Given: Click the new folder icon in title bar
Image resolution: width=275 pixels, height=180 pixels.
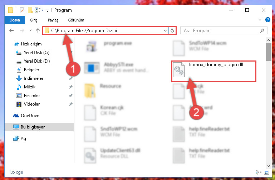Looking at the screenshot, I should (x=30, y=10).
